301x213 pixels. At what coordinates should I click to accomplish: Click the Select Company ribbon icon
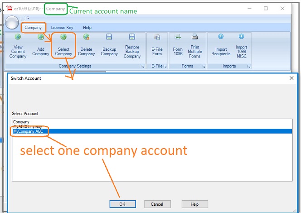[63, 37]
